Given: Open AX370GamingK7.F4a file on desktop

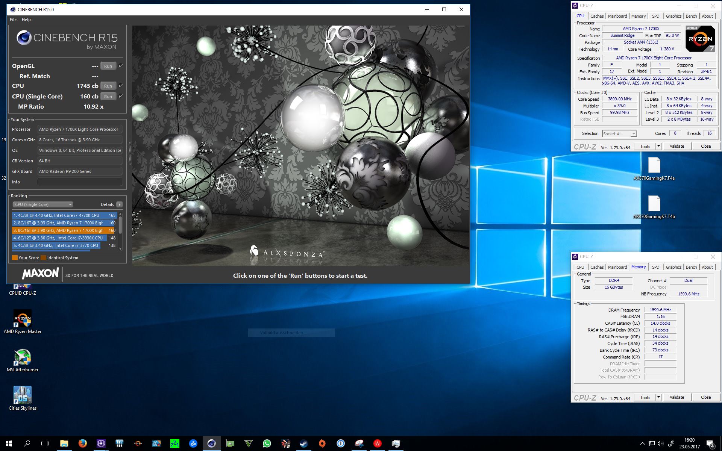Looking at the screenshot, I should (x=654, y=166).
